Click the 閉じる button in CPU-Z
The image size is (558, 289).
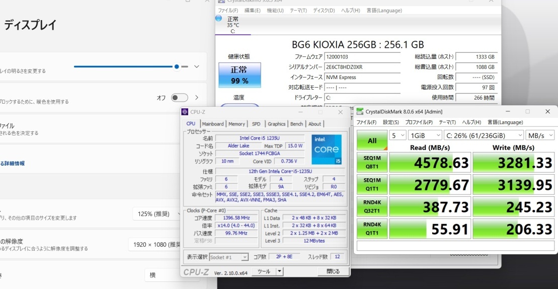333,271
